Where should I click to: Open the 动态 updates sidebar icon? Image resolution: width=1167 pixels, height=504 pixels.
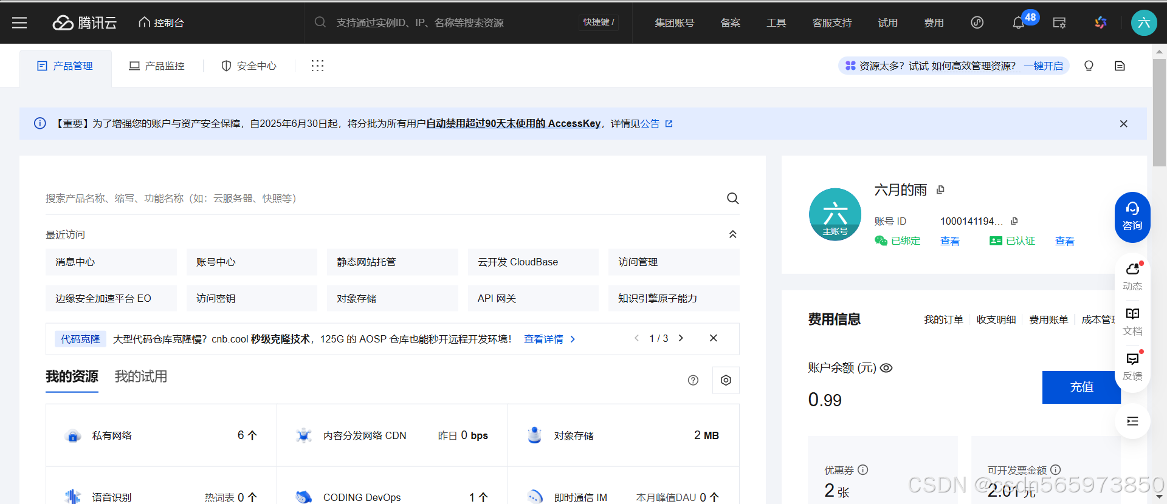[1132, 276]
